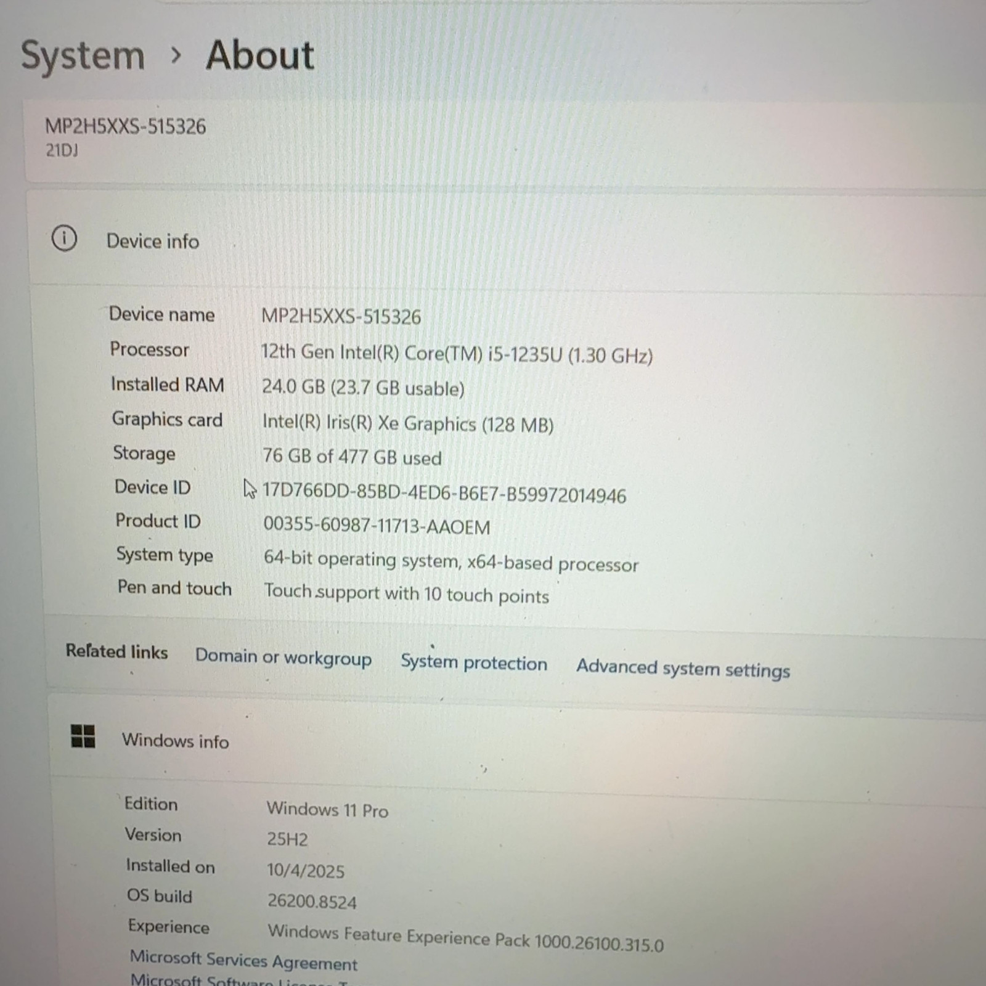Click the Related links label
The height and width of the screenshot is (986, 986).
click(x=116, y=651)
